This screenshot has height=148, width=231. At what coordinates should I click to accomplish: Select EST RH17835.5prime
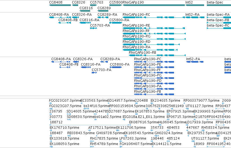[x=92, y=141]
